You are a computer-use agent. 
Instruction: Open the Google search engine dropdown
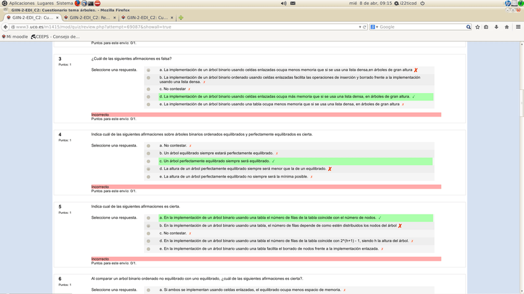(374, 27)
